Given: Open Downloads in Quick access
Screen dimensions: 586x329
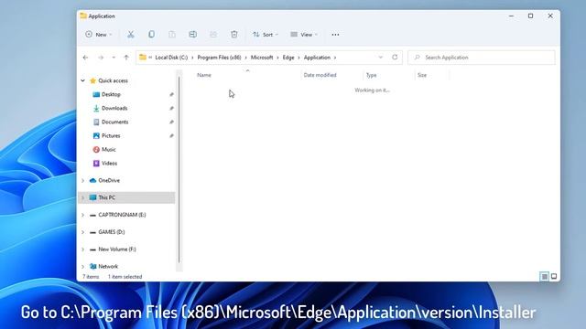Looking at the screenshot, I should 114,108.
